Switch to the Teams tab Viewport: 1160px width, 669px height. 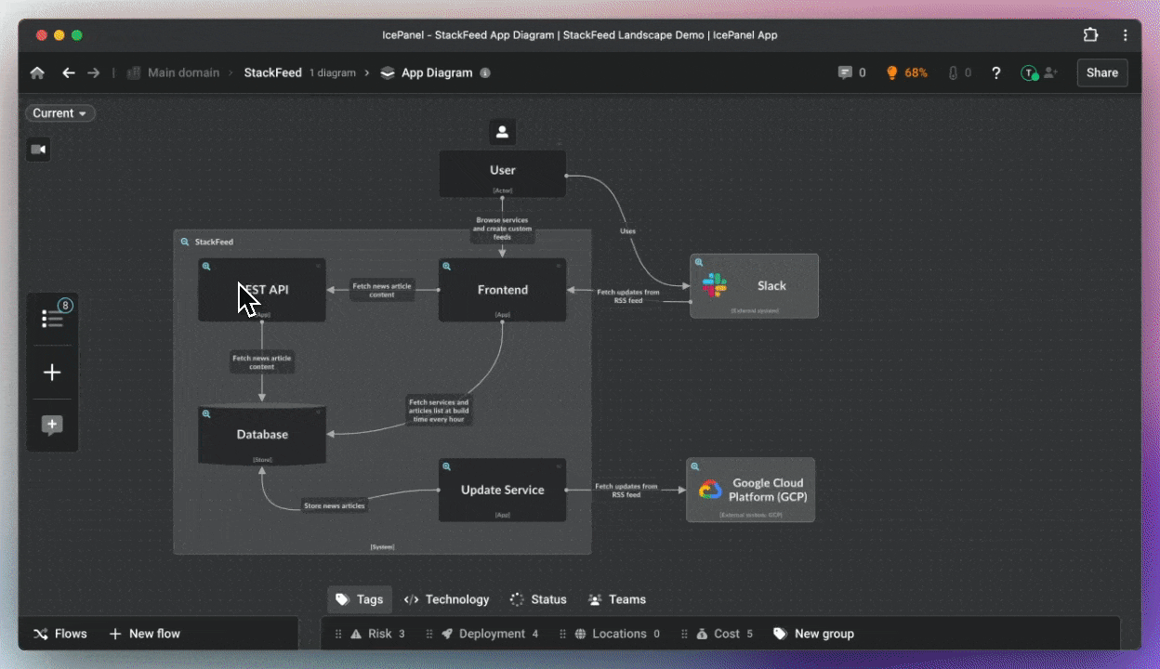click(617, 599)
